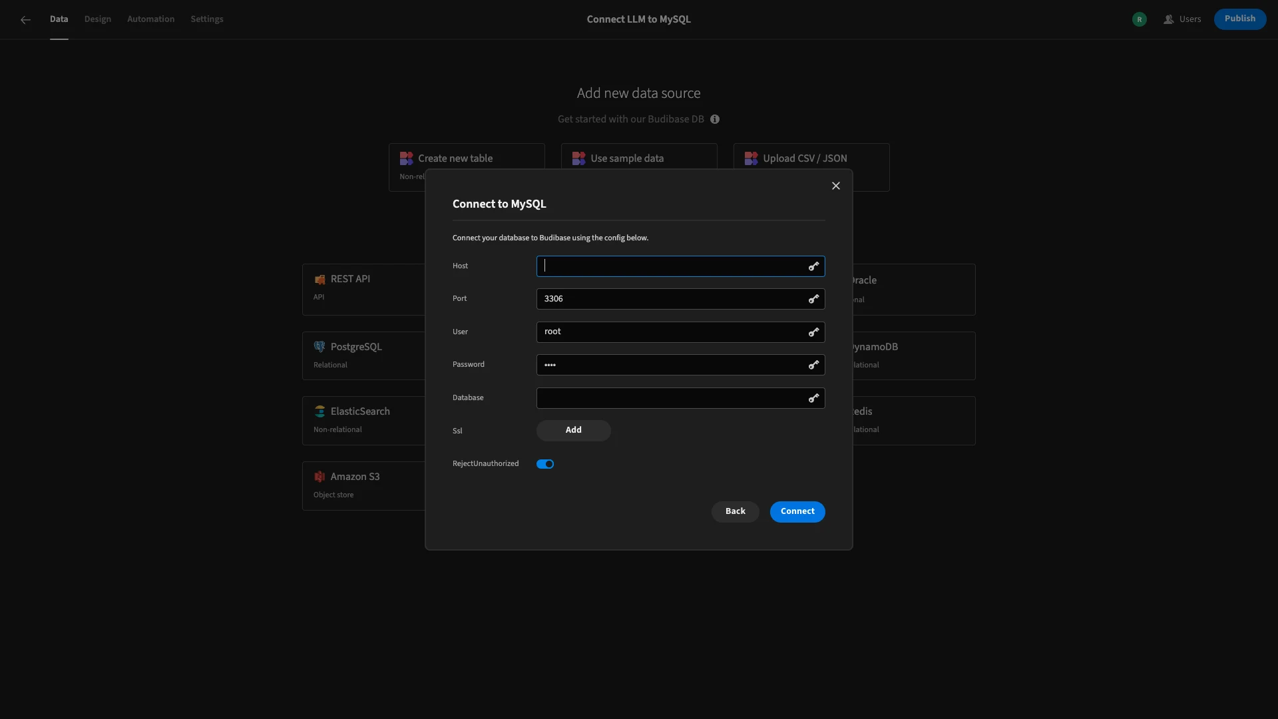Viewport: 1278px width, 719px height.
Task: Open the user avatar R menu
Action: coord(1139,19)
